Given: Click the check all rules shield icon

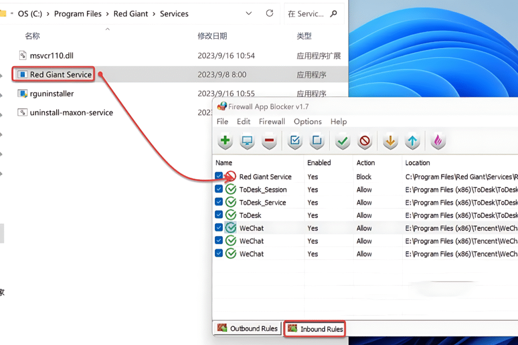Looking at the screenshot, I should tap(294, 141).
